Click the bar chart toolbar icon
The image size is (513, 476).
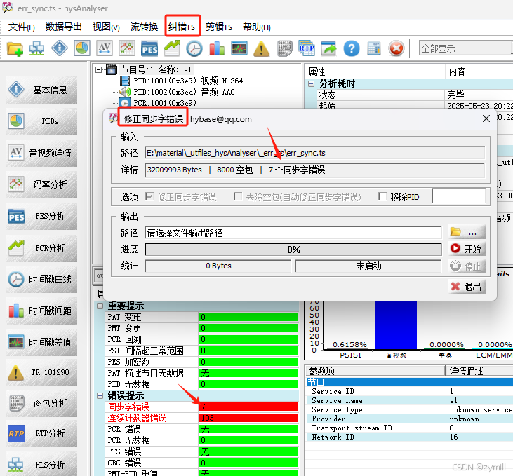click(217, 48)
